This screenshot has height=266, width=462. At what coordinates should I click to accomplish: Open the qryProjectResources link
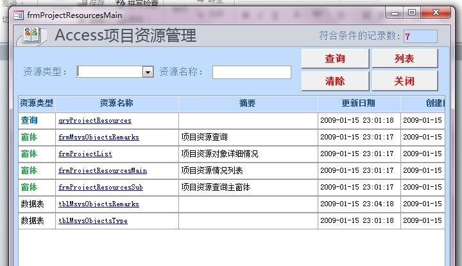[95, 120]
